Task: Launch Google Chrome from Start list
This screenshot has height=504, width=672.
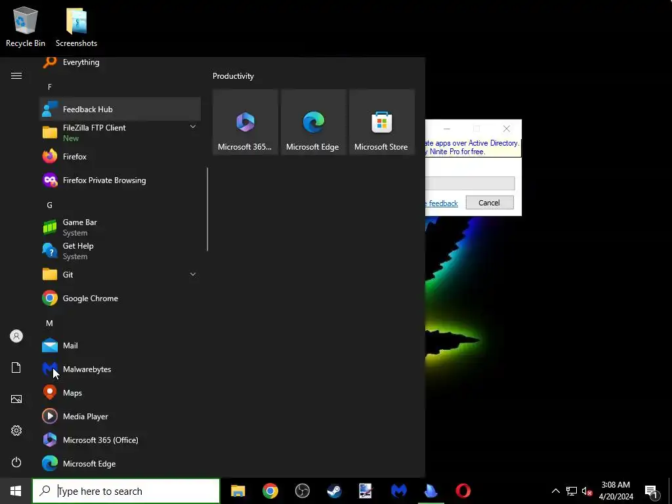Action: pyautogui.click(x=120, y=298)
